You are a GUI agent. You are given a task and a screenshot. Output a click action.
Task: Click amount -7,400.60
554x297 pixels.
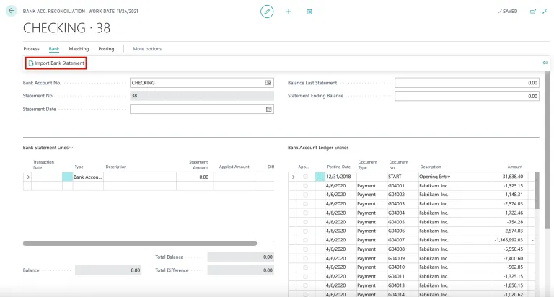(513, 259)
